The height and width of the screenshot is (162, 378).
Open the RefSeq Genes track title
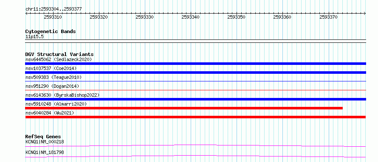[x=43, y=137]
